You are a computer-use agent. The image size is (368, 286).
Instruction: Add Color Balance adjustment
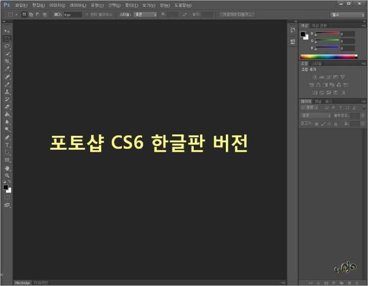click(318, 85)
